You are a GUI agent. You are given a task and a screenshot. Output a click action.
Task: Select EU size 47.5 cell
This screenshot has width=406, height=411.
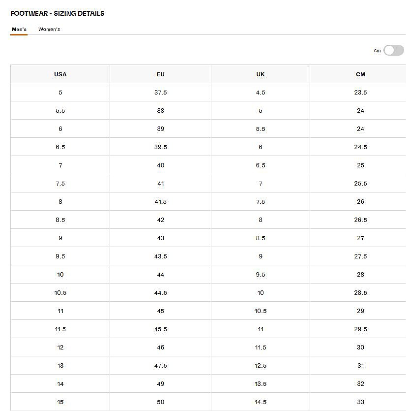click(160, 365)
